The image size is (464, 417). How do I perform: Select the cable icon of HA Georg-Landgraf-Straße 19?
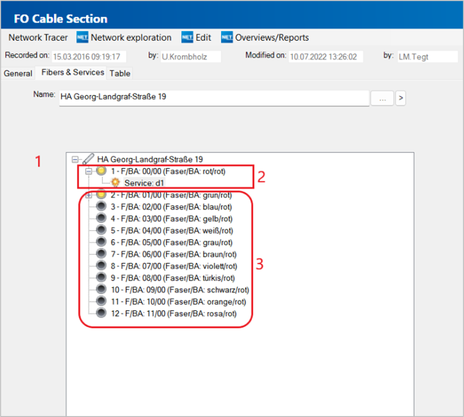click(88, 159)
